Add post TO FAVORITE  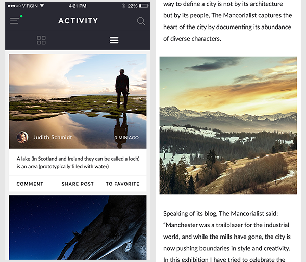pos(122,184)
